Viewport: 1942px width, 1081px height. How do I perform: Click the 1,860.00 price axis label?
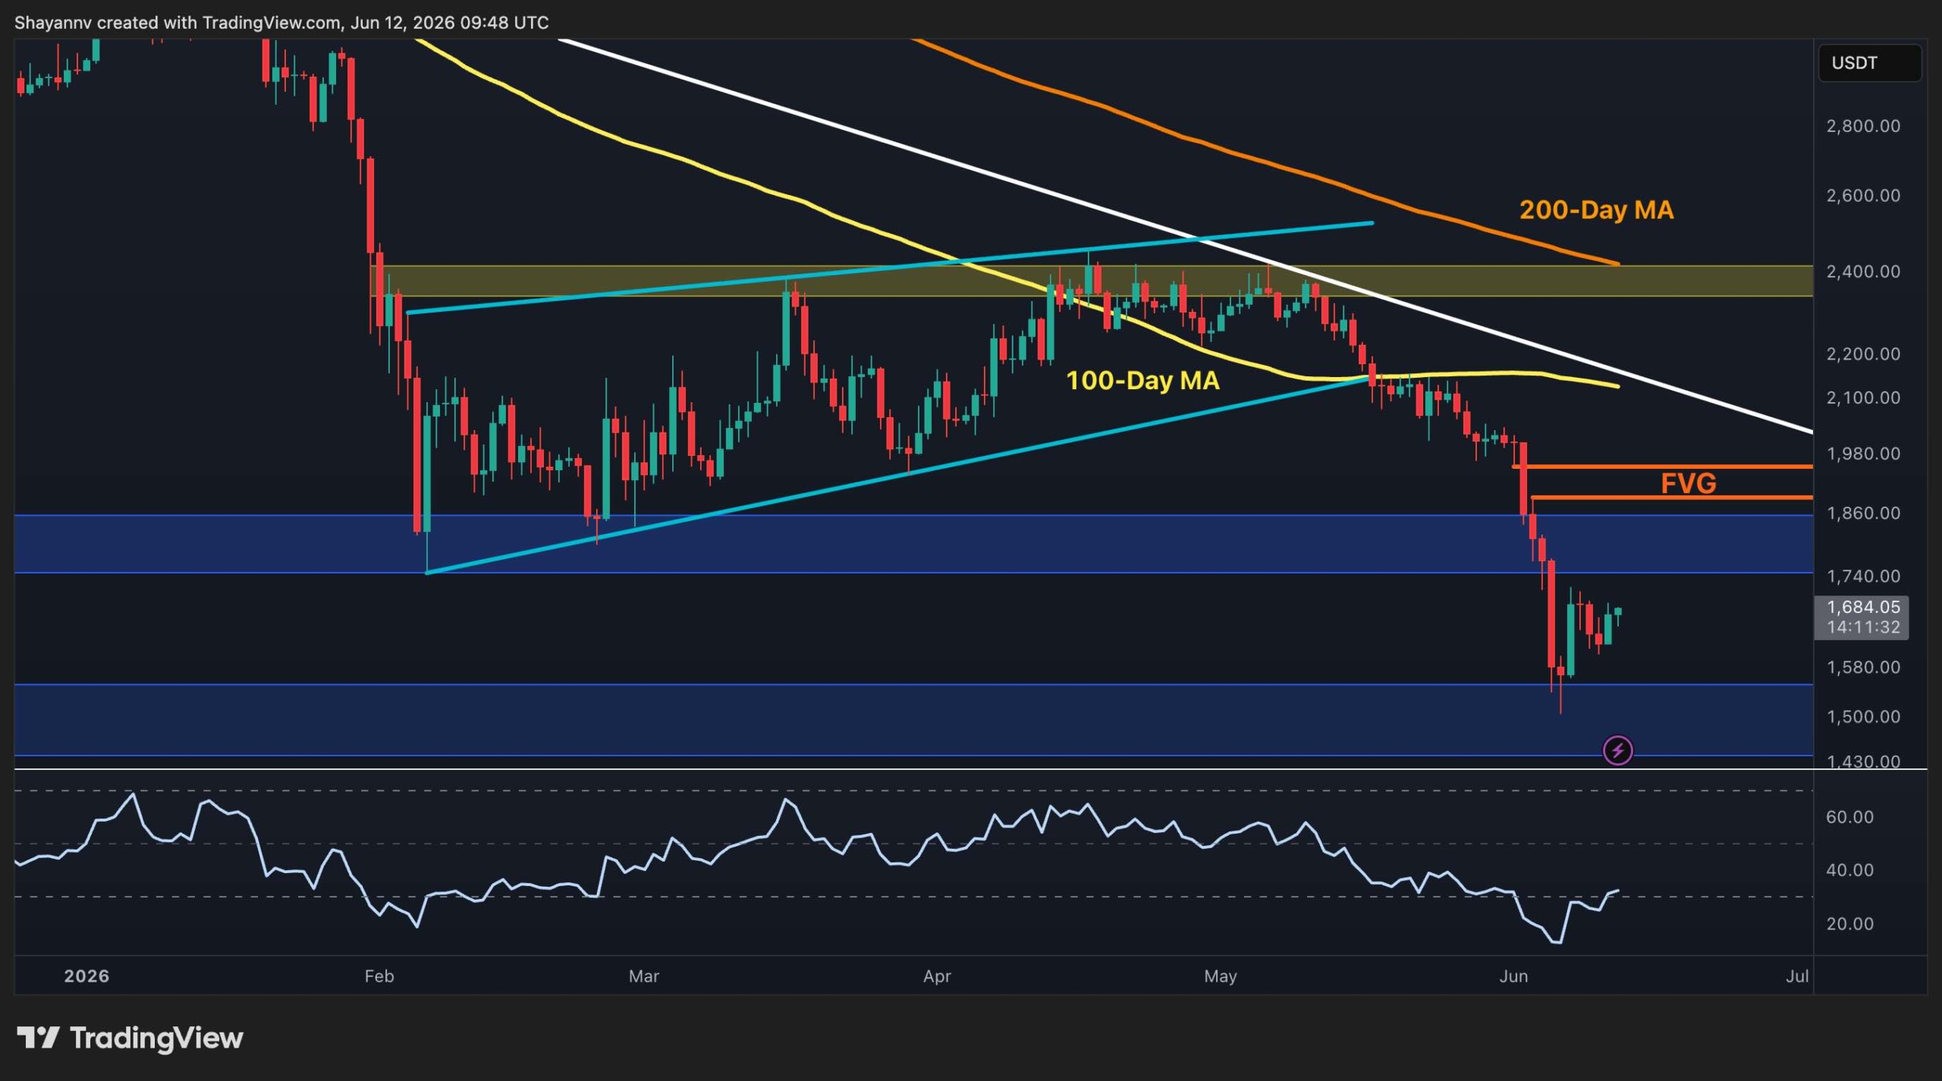click(1863, 514)
